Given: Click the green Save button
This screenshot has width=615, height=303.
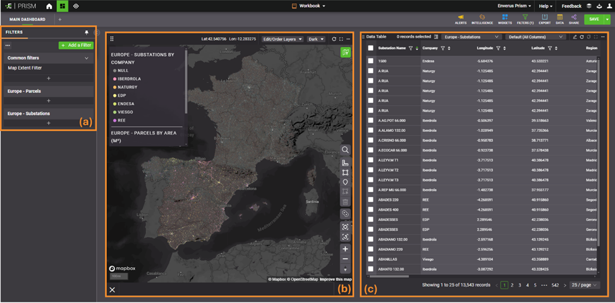Looking at the screenshot, I should [x=594, y=19].
